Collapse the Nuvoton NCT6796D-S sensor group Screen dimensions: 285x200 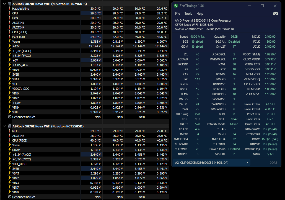[4, 4]
